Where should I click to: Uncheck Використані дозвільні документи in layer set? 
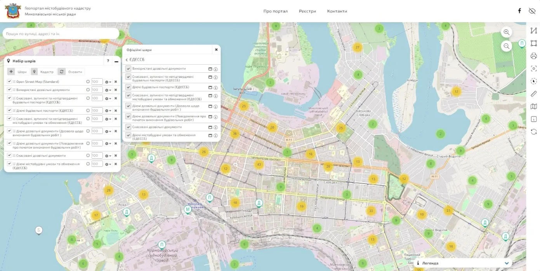[9, 90]
